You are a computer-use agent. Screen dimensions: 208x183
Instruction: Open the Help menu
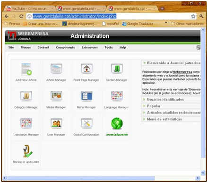(x=122, y=47)
